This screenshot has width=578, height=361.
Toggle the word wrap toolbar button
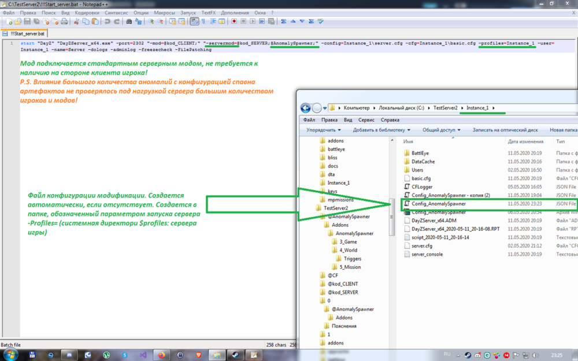pyautogui.click(x=194, y=22)
